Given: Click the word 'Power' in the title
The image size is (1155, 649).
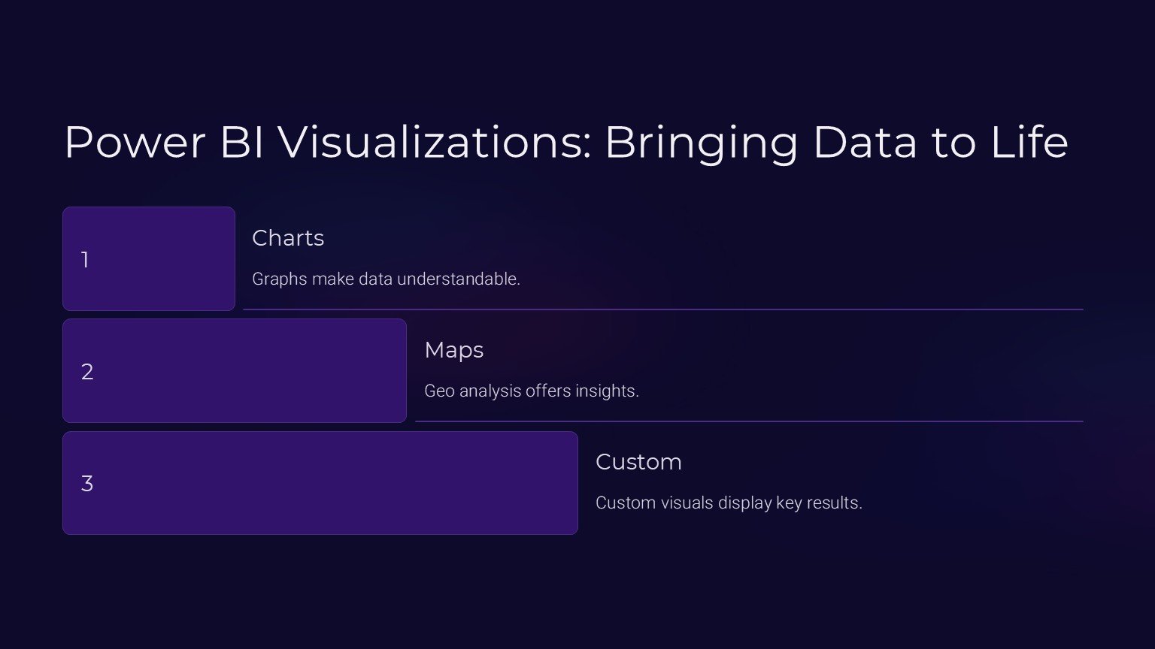Looking at the screenshot, I should (135, 142).
